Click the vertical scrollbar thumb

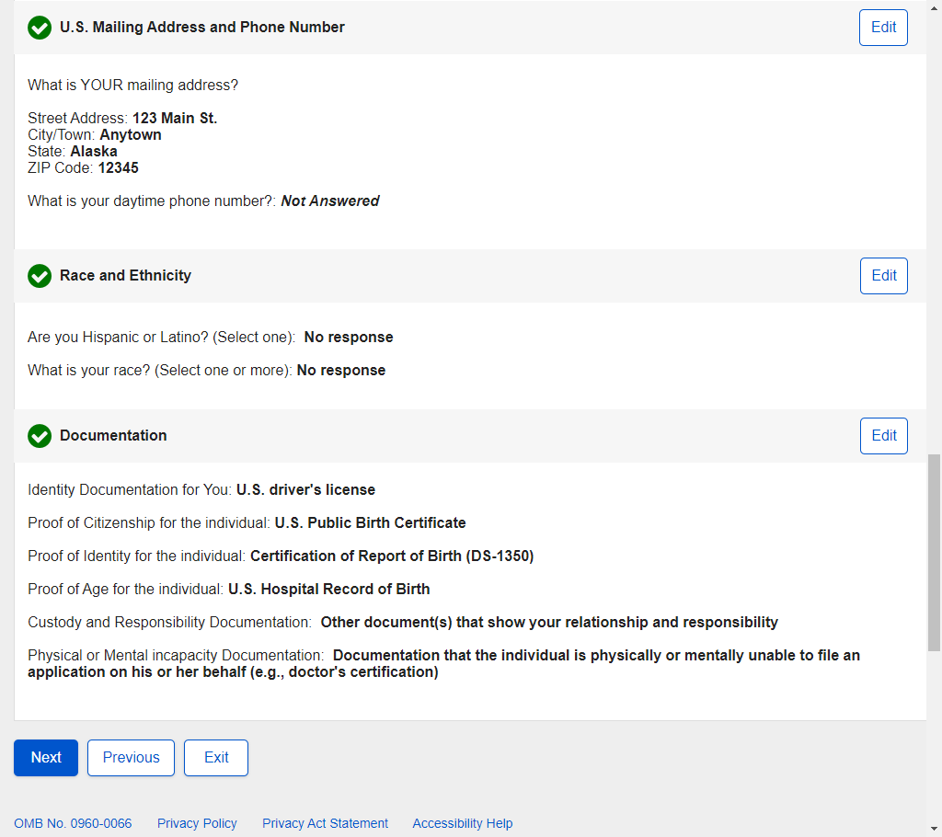(x=934, y=552)
